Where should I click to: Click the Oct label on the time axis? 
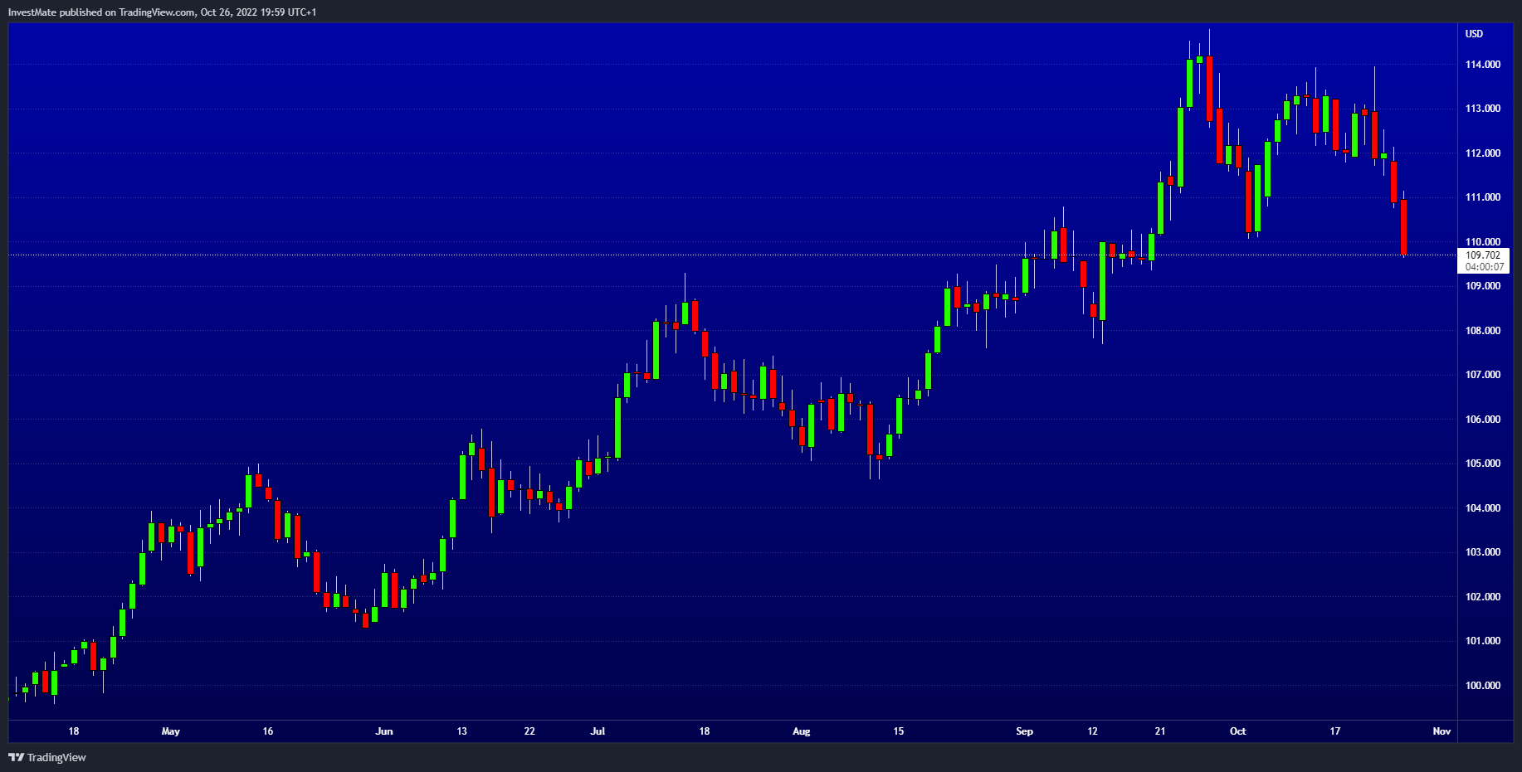click(1238, 731)
